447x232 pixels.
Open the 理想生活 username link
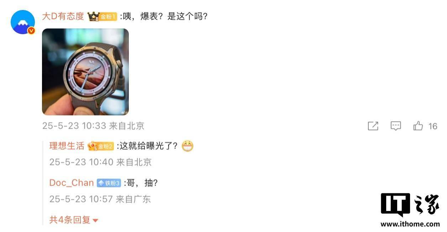67,146
